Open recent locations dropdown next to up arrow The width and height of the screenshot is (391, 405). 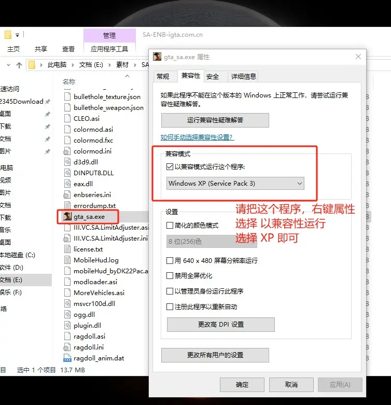coord(8,65)
